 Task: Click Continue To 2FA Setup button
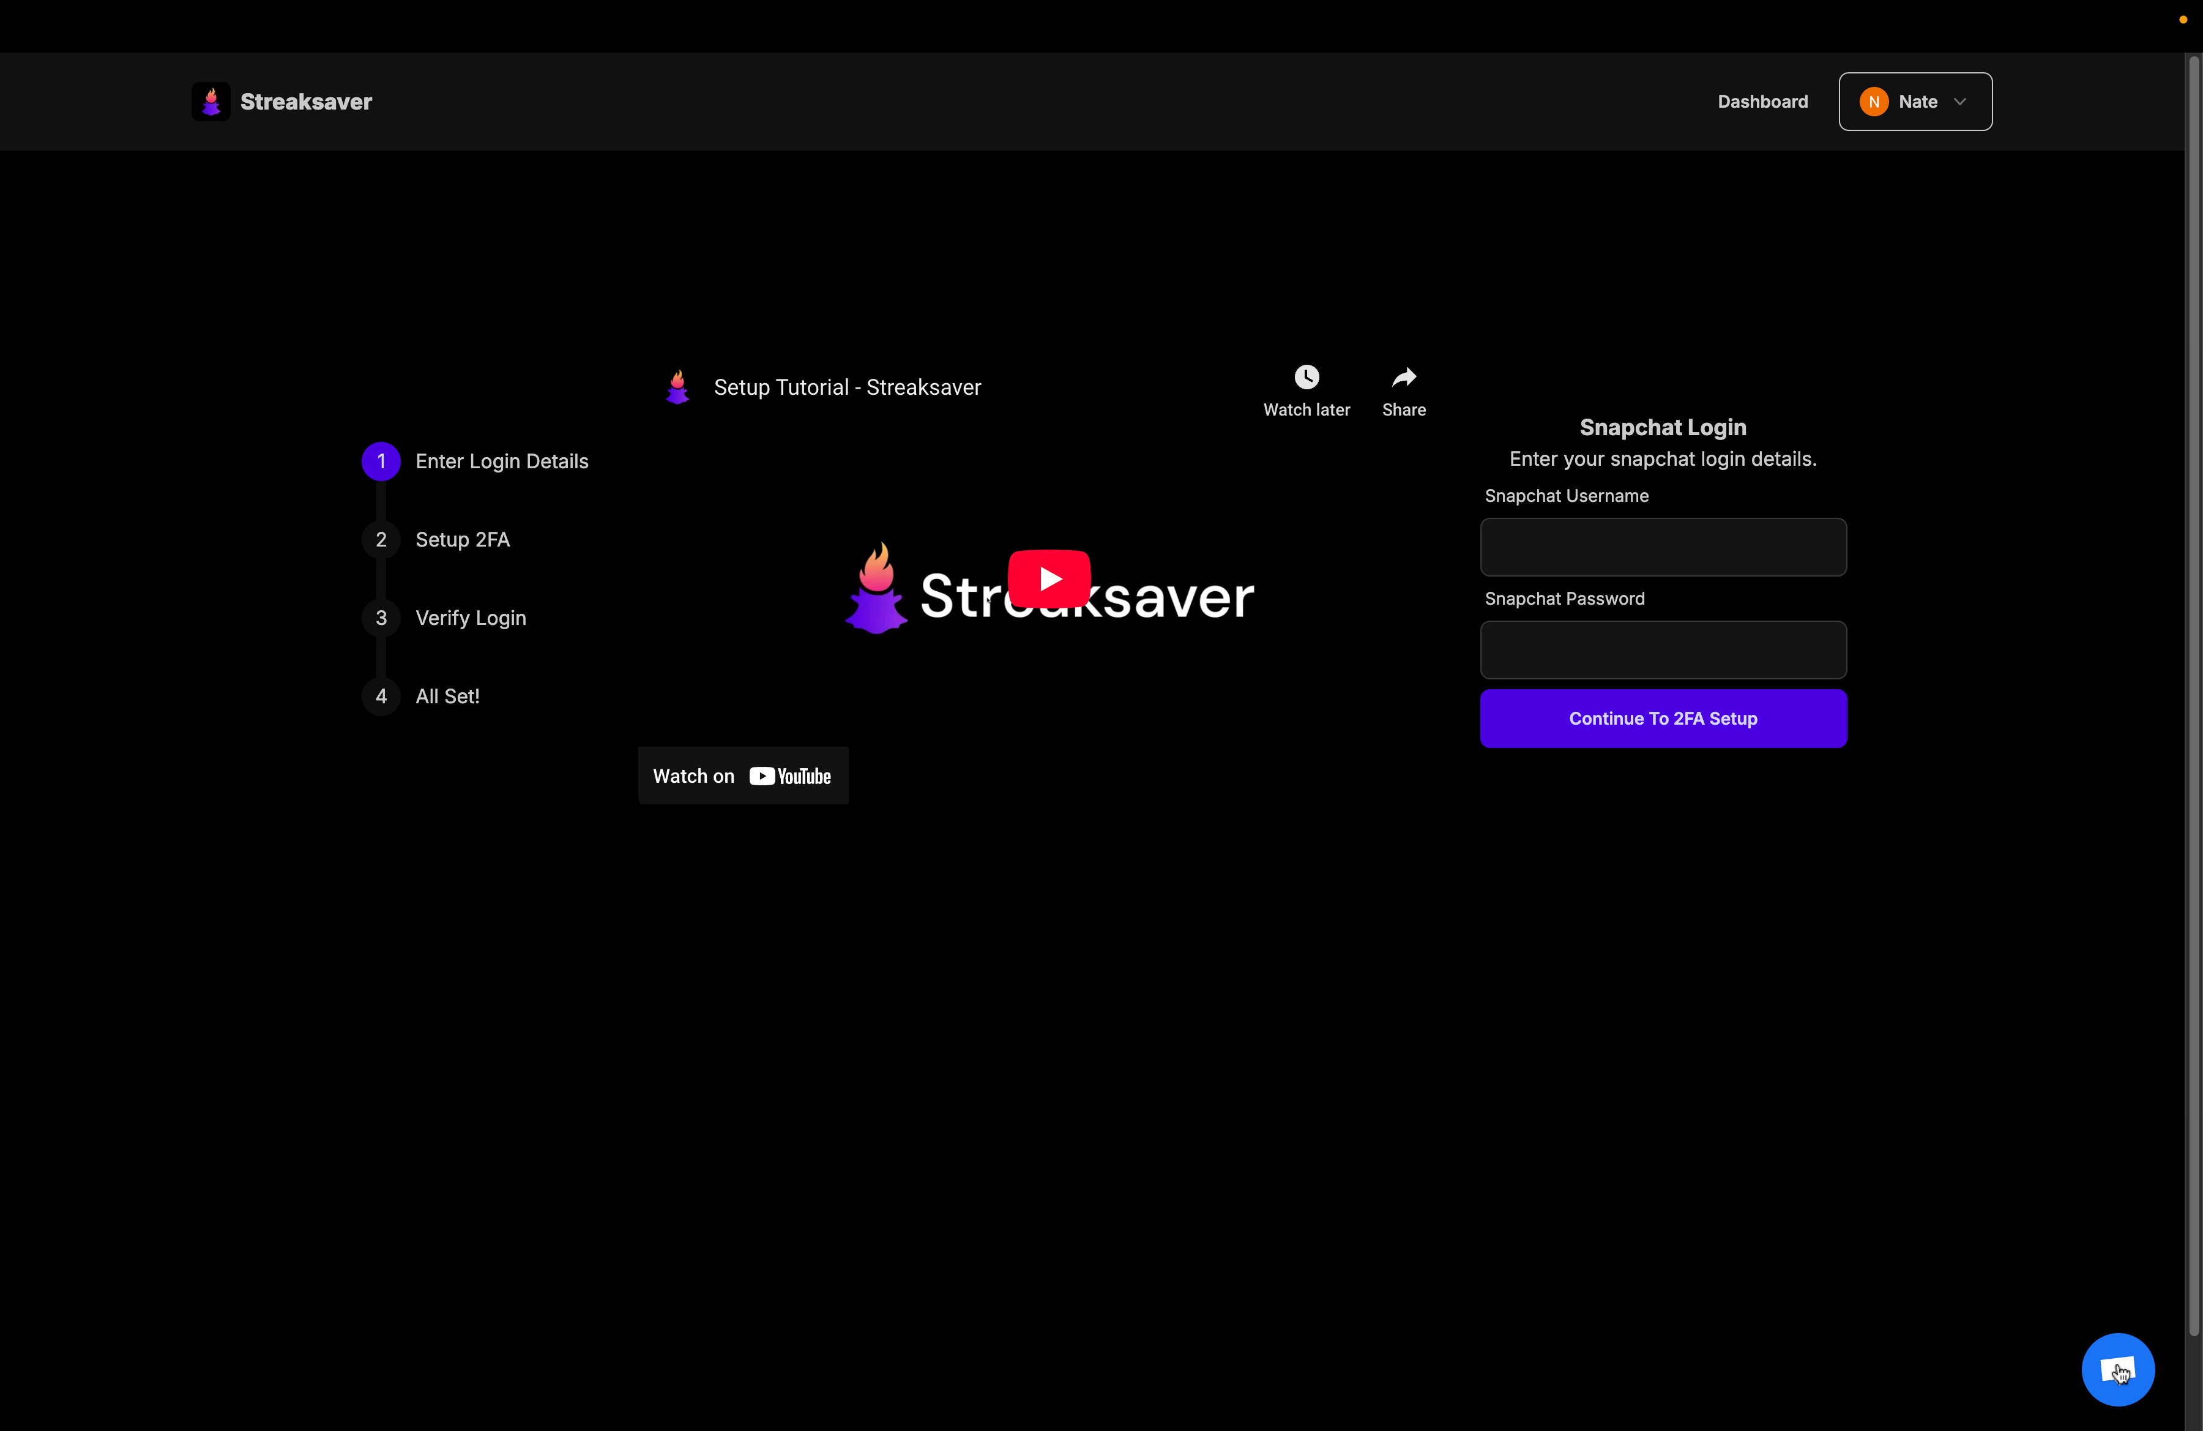click(1663, 719)
